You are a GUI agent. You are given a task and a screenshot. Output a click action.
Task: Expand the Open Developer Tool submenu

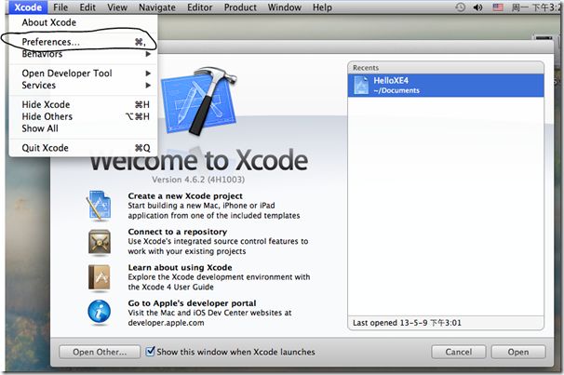point(83,74)
